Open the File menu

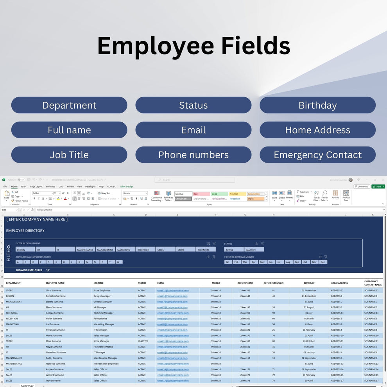5,186
